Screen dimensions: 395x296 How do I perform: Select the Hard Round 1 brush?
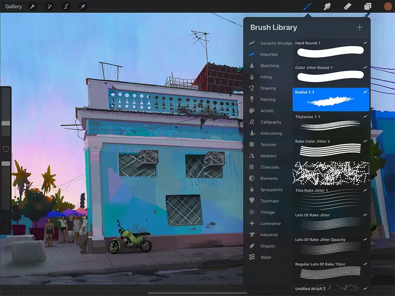[x=331, y=51]
